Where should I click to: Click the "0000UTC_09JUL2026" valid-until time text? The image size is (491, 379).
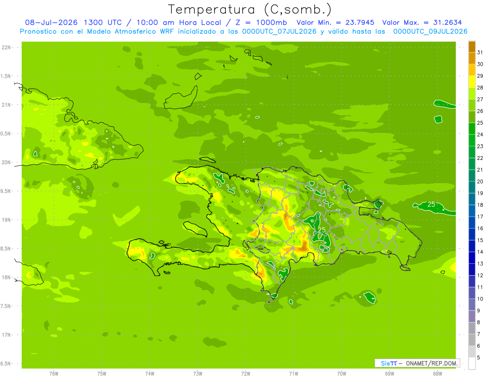tap(430, 31)
